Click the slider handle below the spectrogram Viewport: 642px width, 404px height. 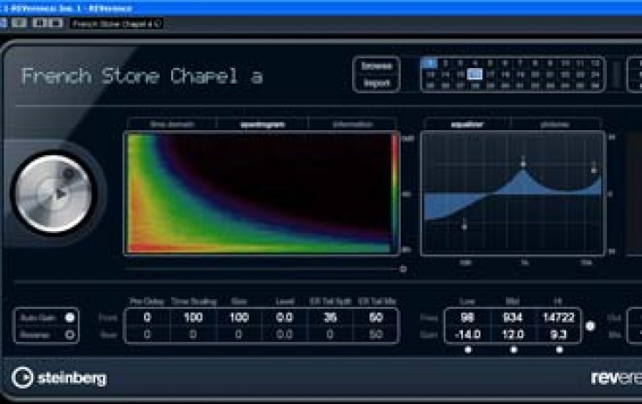(403, 269)
